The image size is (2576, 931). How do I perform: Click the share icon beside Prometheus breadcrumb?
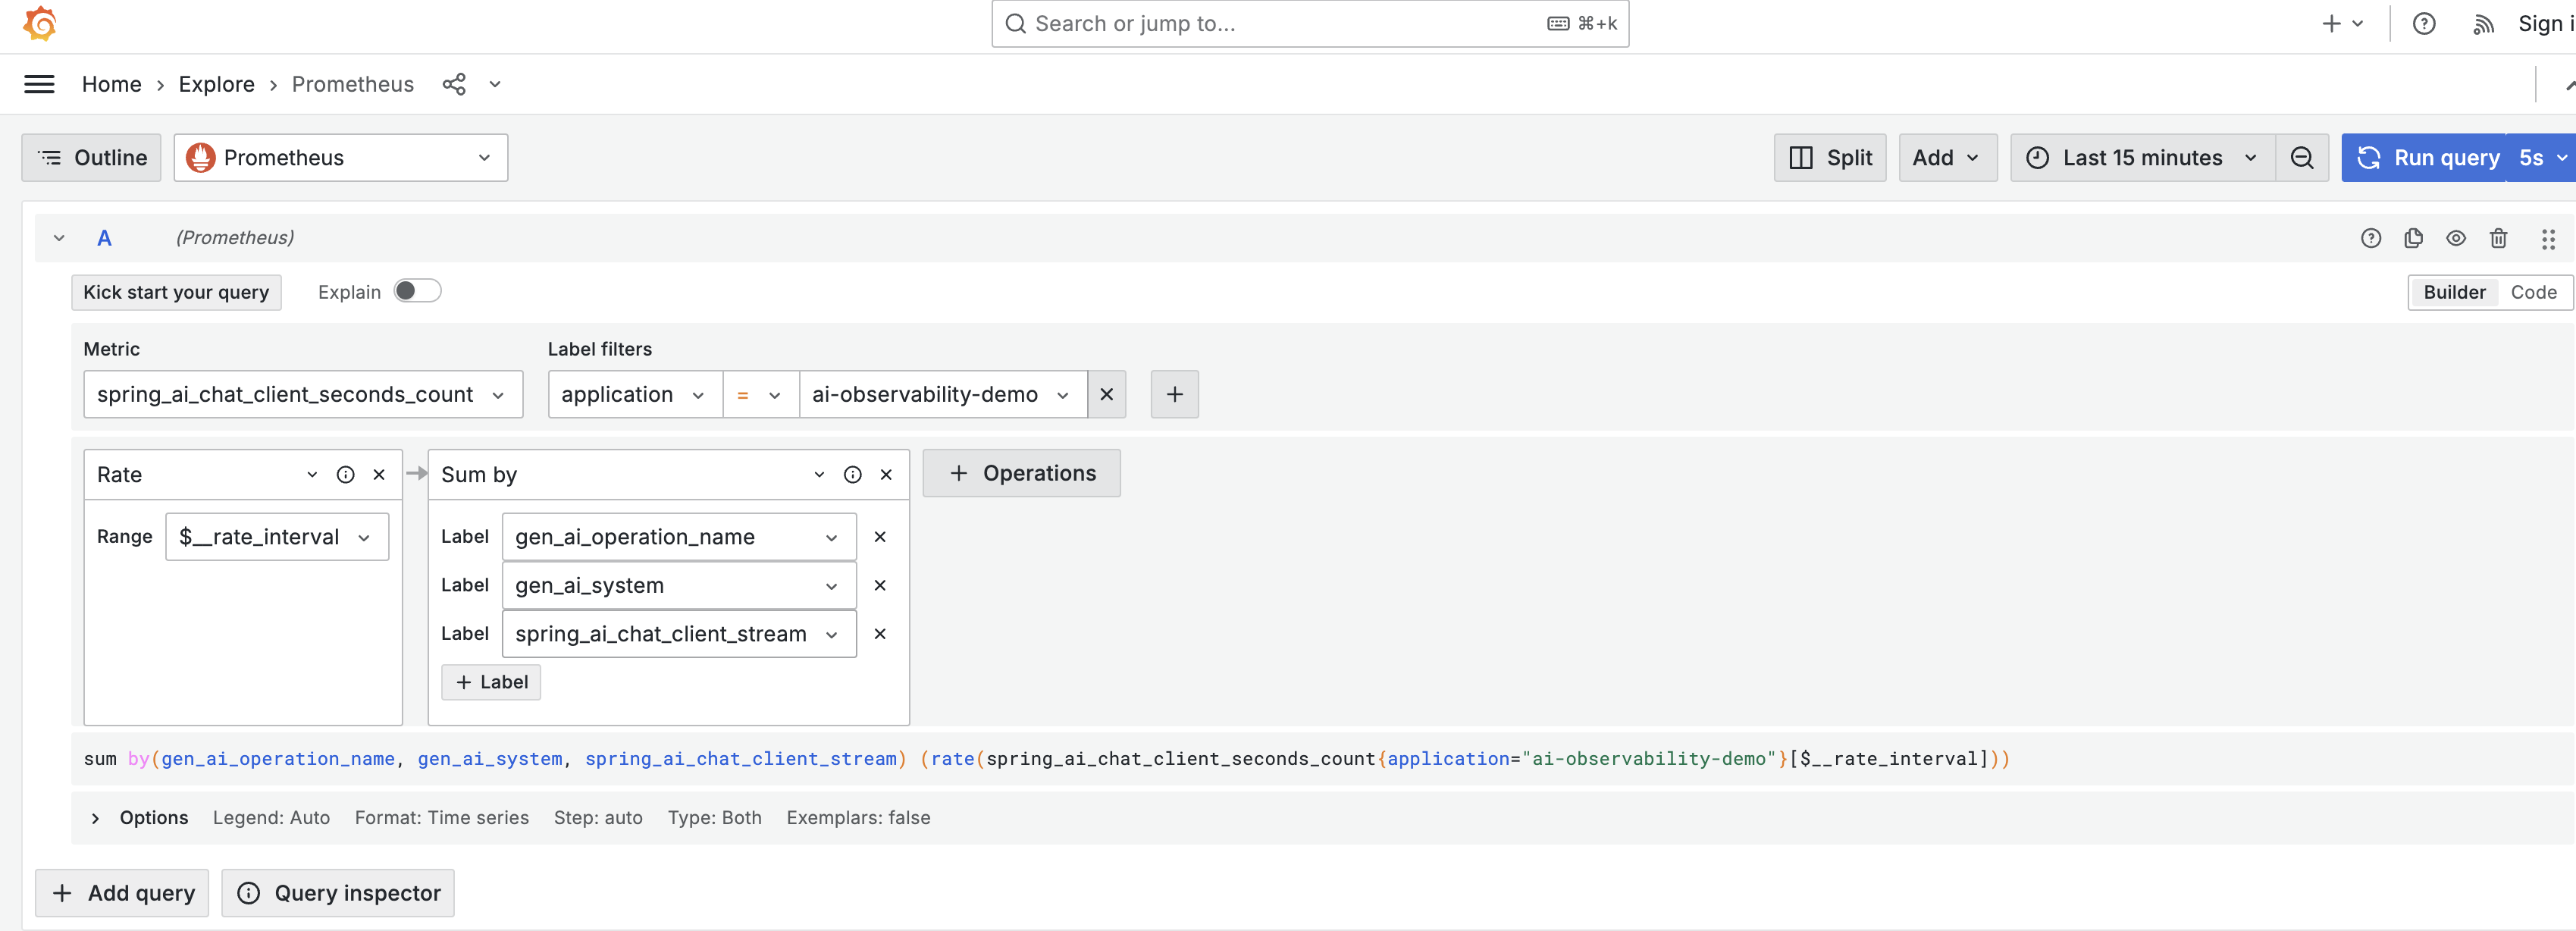(454, 84)
